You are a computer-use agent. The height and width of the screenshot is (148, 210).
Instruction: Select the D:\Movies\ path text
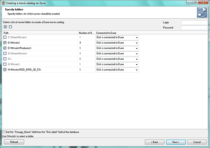pos(14,43)
